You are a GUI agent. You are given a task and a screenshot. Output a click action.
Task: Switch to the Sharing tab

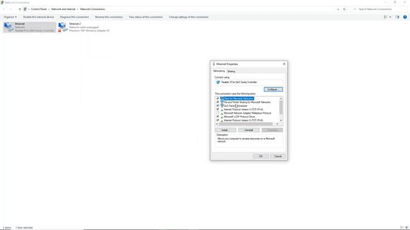(x=231, y=71)
